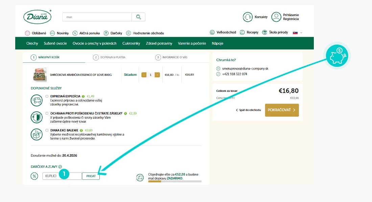Click the Hodnotenie obchodu star icon
The height and width of the screenshot is (202, 372).
[x=129, y=33]
